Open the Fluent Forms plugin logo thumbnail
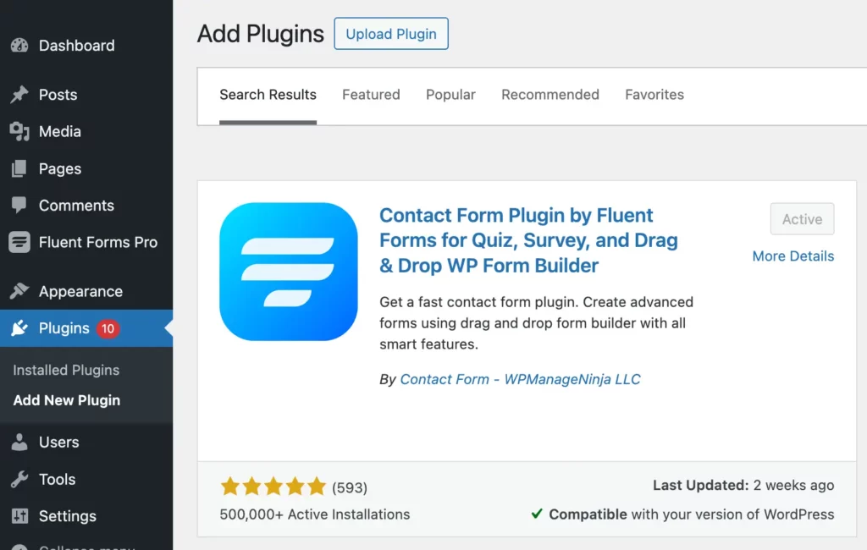Image resolution: width=867 pixels, height=550 pixels. 288,272
